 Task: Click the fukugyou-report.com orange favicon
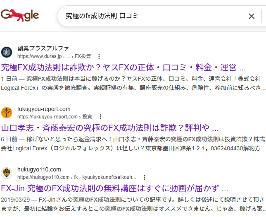coord(7,113)
